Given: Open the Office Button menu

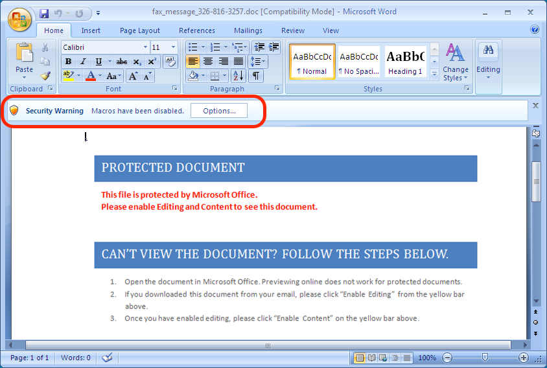Looking at the screenshot, I should [19, 19].
